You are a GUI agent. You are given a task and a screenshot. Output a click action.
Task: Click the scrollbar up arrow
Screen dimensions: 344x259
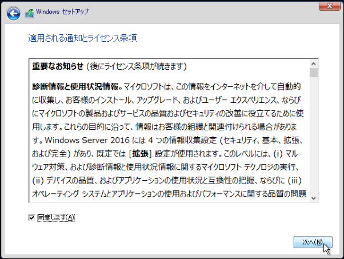314,63
